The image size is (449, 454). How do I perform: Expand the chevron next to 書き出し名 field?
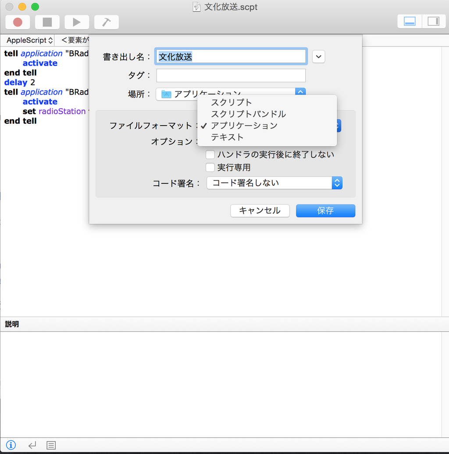[318, 56]
